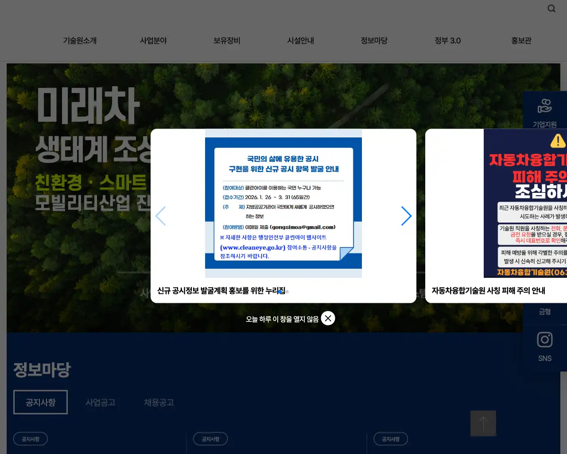Screen dimensions: 567x454
Task: Open the 정보마당 menu
Action: (374, 40)
